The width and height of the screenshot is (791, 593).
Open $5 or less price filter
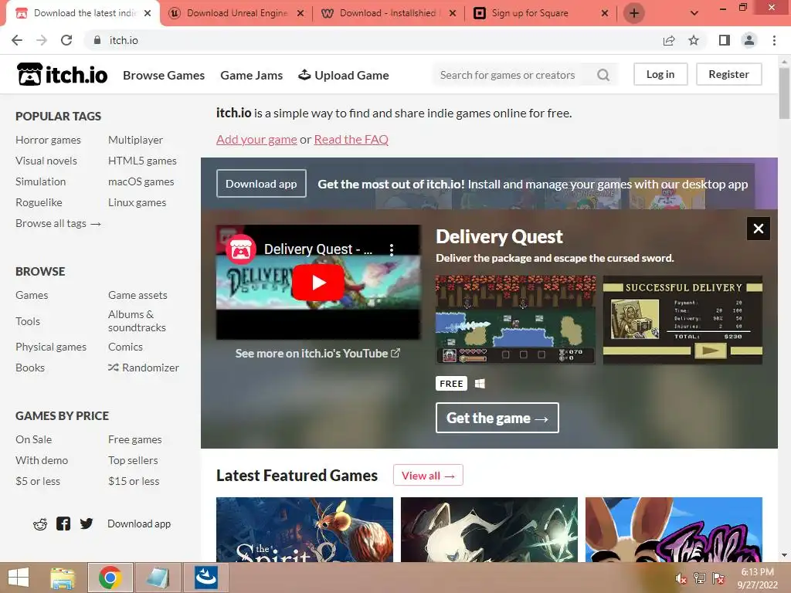pos(38,481)
